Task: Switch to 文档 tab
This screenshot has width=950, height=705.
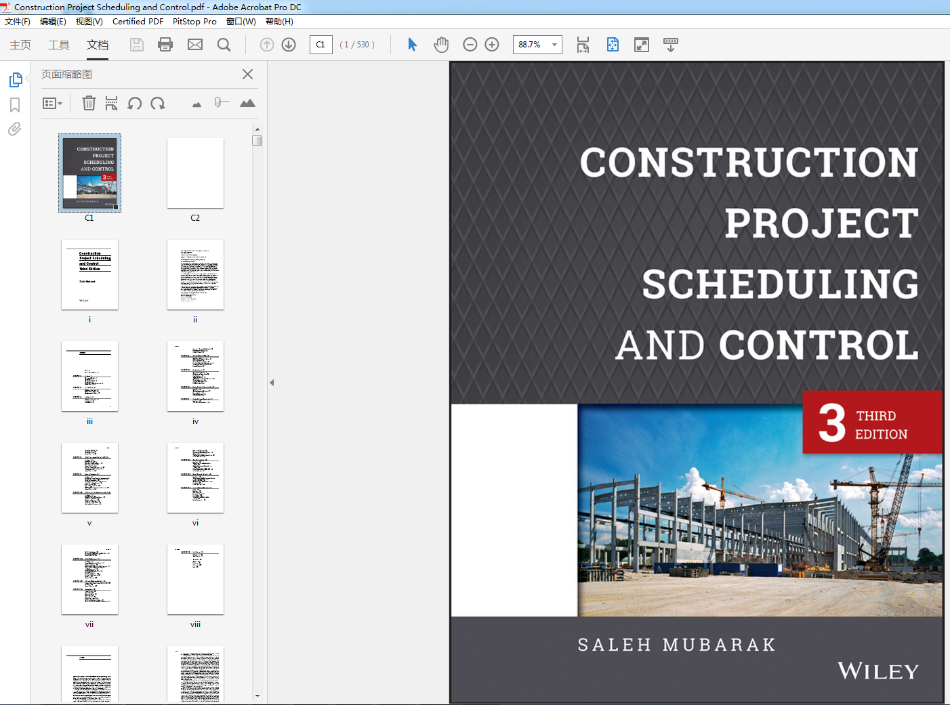Action: 98,45
